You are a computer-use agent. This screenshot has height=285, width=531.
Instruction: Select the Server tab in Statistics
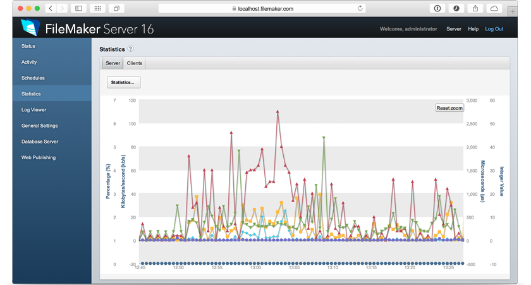113,63
